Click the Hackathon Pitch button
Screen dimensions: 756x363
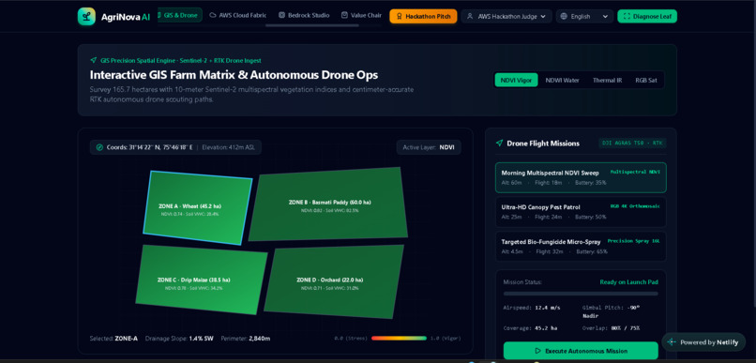pyautogui.click(x=423, y=16)
